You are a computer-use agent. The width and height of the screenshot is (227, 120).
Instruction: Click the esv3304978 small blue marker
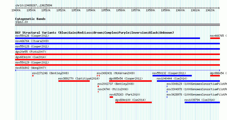(x=167, y=92)
